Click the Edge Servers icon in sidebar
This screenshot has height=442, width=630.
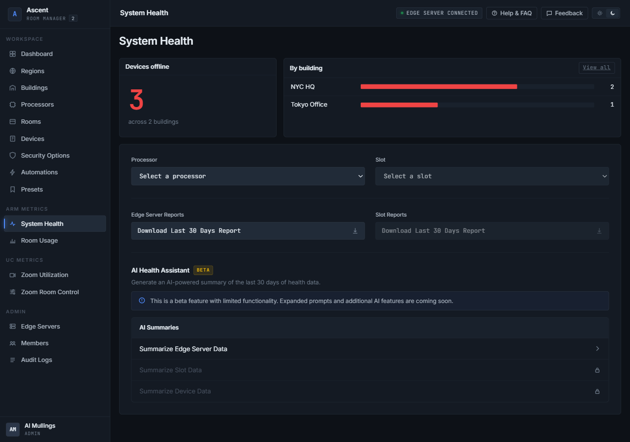click(13, 327)
